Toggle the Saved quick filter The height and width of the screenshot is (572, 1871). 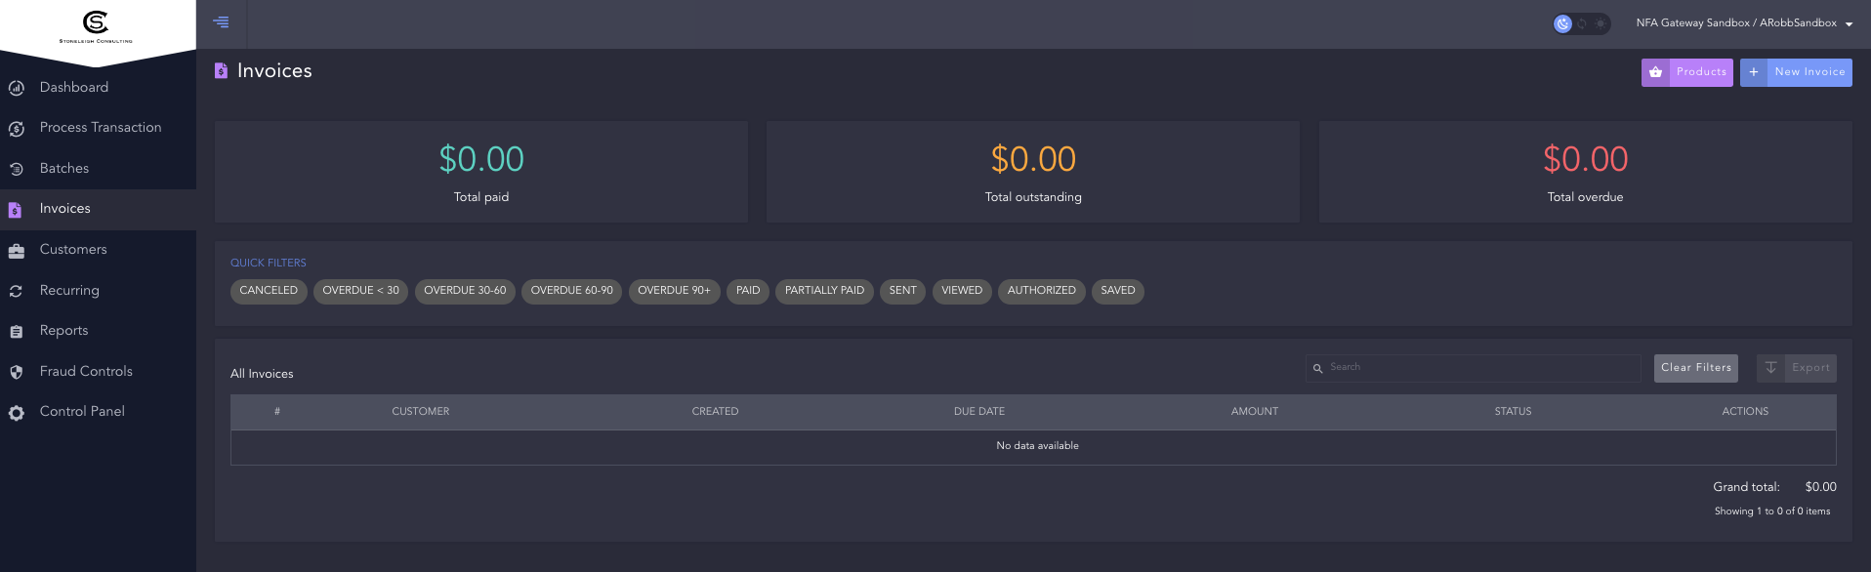(1117, 291)
